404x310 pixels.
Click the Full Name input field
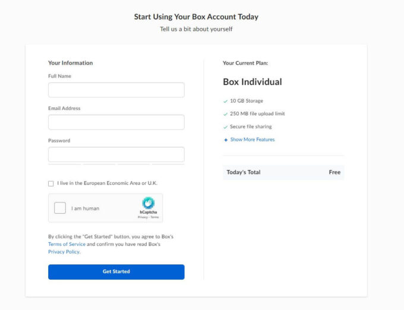tap(116, 90)
